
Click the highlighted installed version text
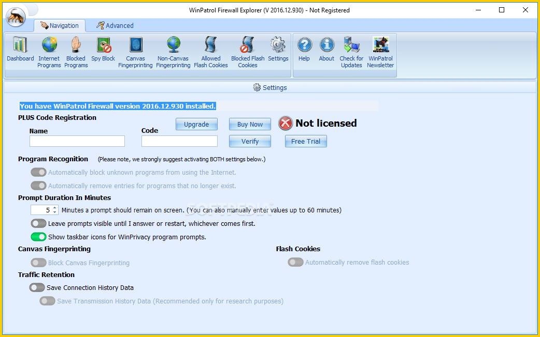point(118,106)
